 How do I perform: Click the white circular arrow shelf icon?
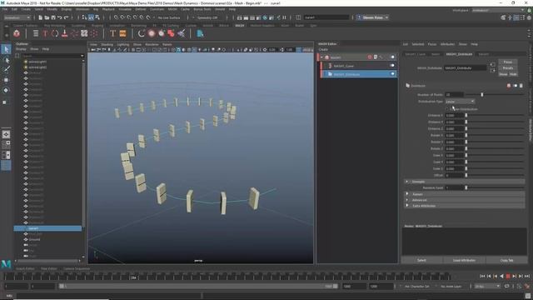coord(142,33)
